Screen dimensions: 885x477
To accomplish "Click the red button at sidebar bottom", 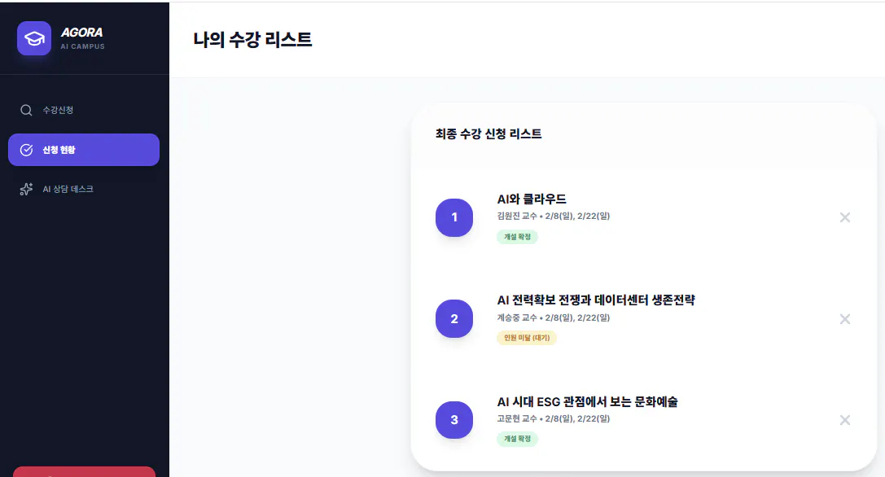I will (84, 472).
